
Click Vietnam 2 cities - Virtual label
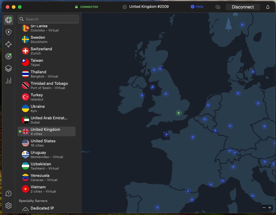click(x=43, y=191)
